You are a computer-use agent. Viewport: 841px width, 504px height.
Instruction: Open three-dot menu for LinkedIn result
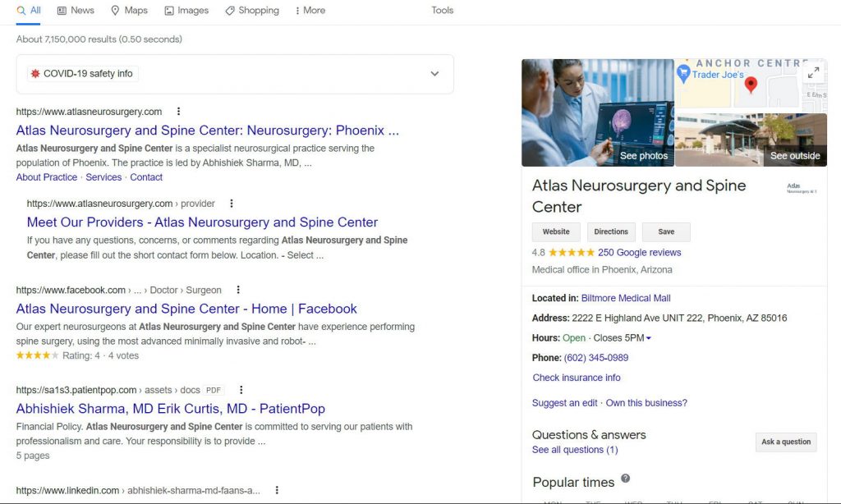(x=277, y=490)
